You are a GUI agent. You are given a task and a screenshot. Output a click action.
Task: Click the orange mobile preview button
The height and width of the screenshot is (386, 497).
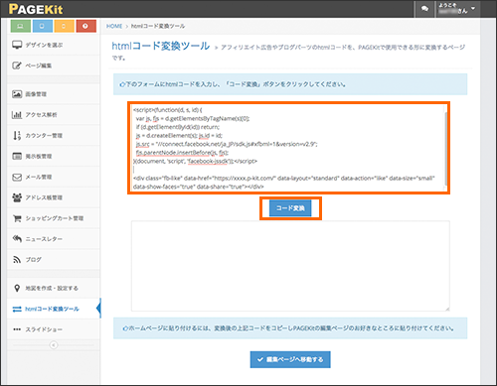pyautogui.click(x=64, y=26)
